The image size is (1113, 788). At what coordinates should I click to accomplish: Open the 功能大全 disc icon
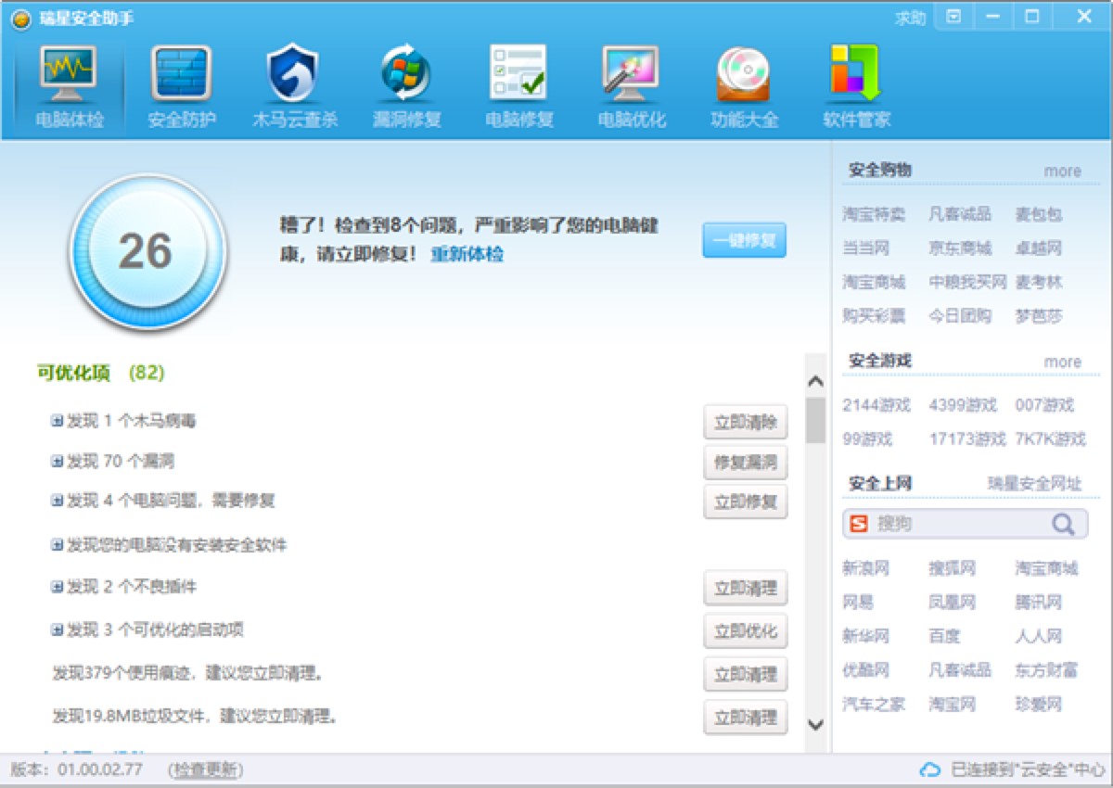744,74
